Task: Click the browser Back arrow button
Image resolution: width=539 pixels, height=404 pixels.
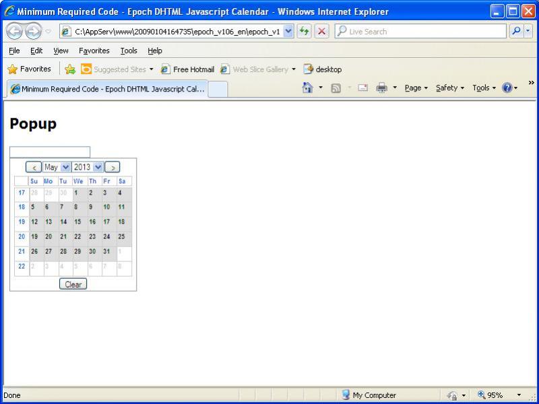Action: tap(14, 32)
